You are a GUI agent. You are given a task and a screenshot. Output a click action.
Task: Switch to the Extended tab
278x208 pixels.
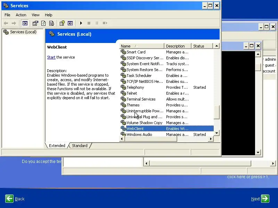(57, 146)
